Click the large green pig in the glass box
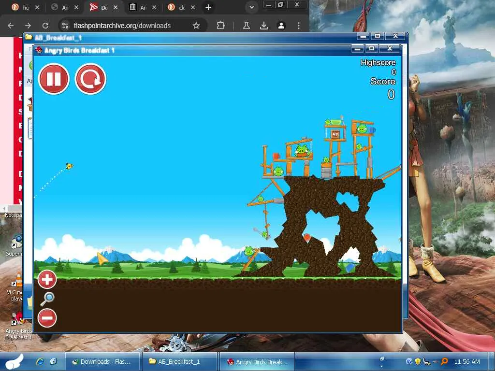Screen dimensions: 495x371 point(302,151)
